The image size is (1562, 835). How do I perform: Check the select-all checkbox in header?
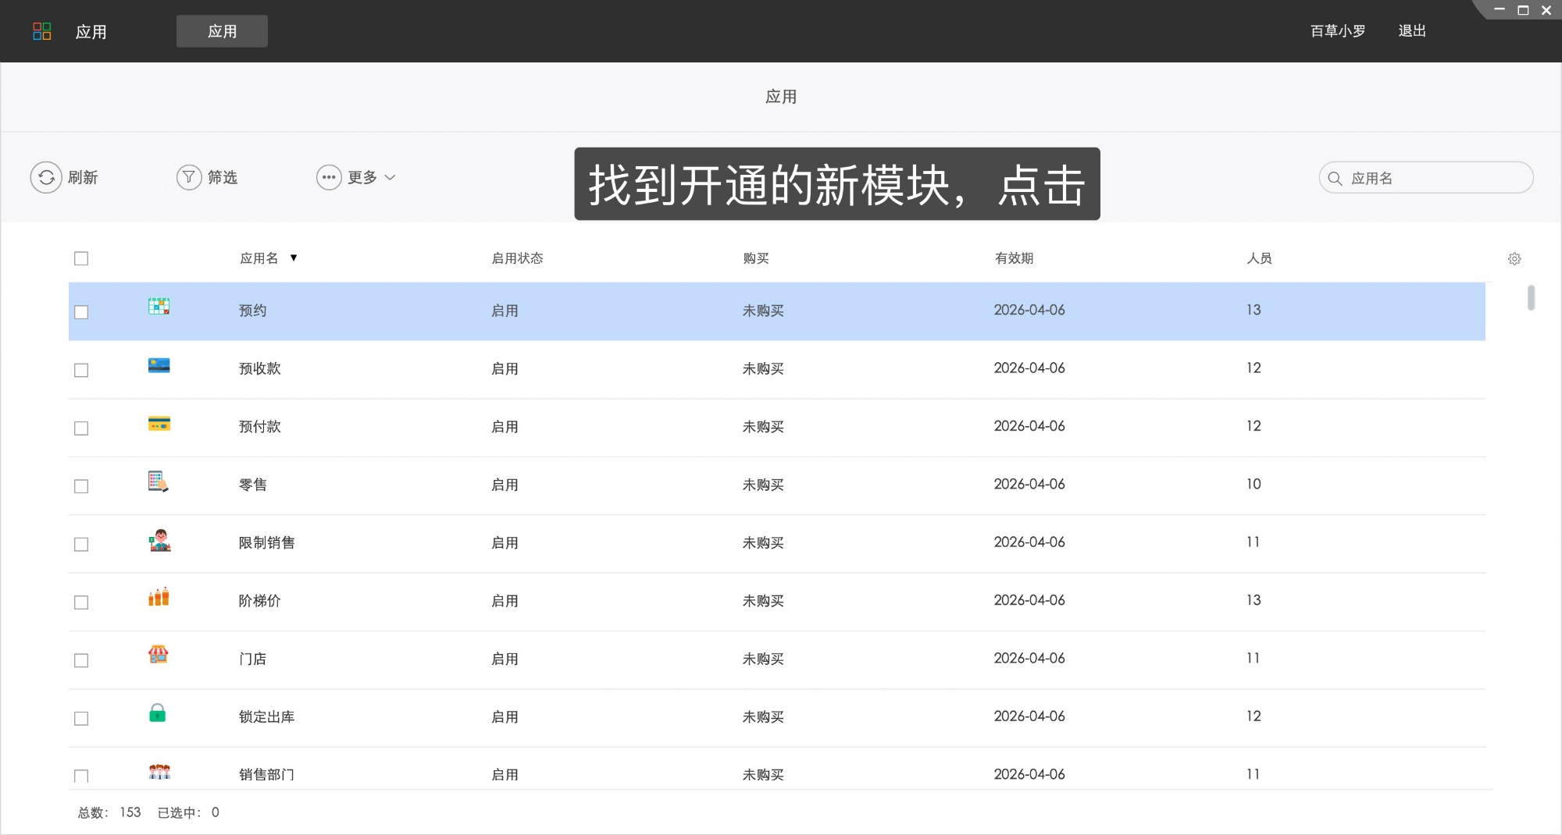[81, 258]
